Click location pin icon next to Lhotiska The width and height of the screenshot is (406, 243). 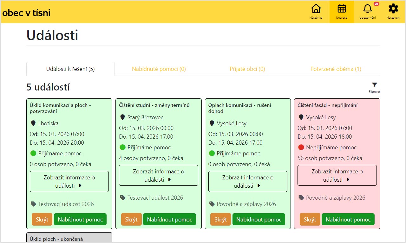click(33, 123)
